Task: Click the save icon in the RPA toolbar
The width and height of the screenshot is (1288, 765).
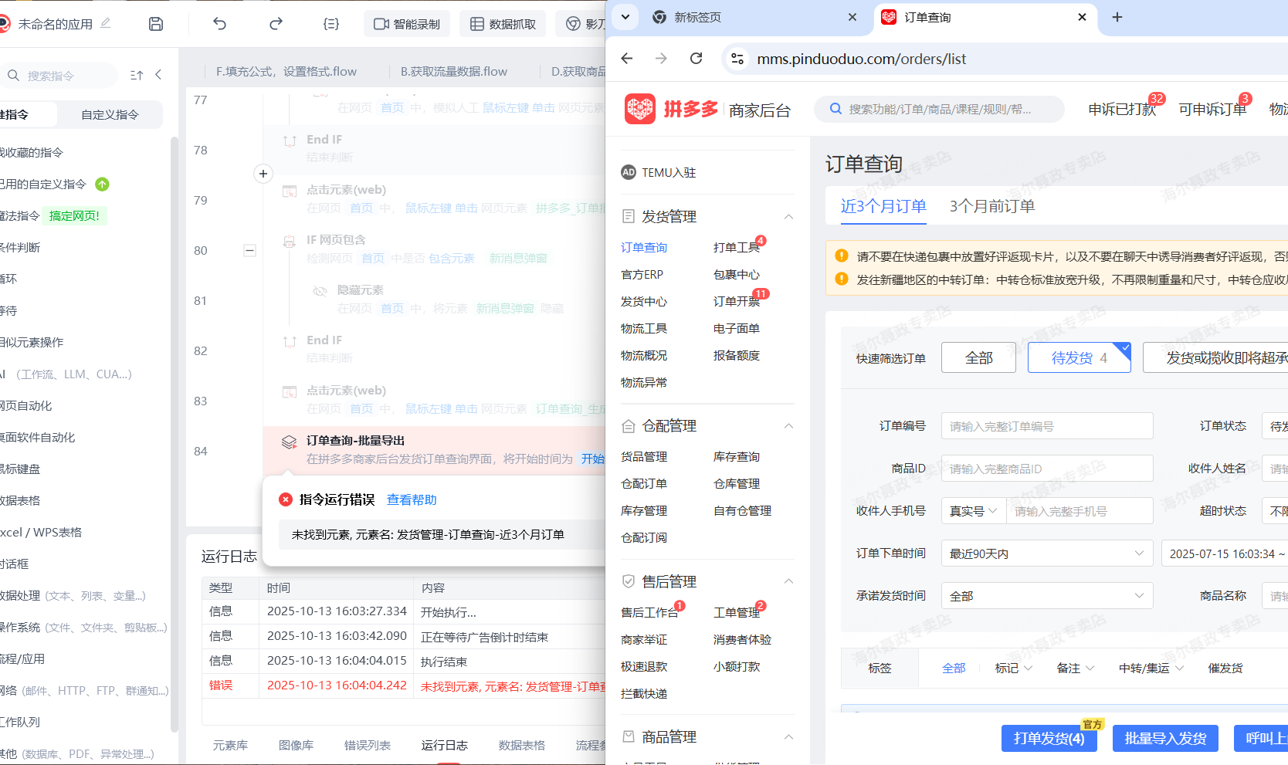Action: click(156, 24)
